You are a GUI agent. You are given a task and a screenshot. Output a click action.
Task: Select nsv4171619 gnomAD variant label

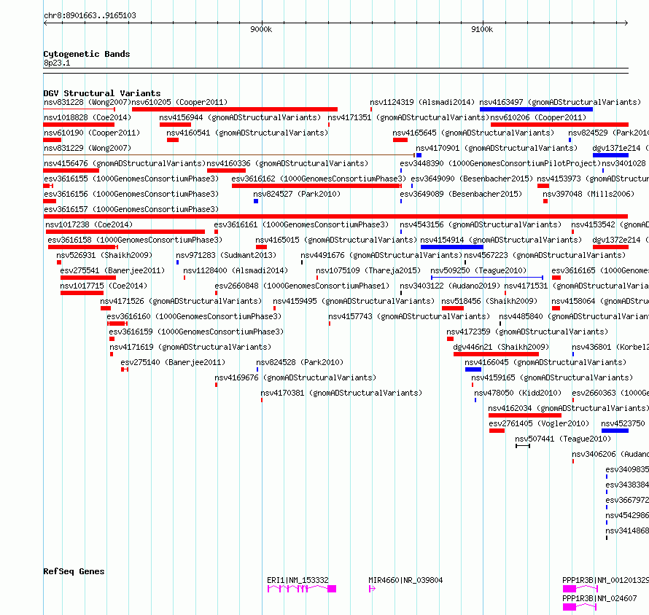coord(190,347)
